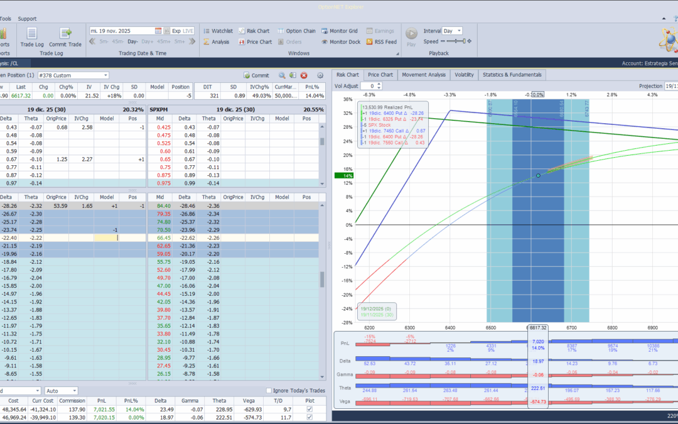Open the Analysis window
Image resolution: width=678 pixels, height=424 pixels.
point(216,42)
